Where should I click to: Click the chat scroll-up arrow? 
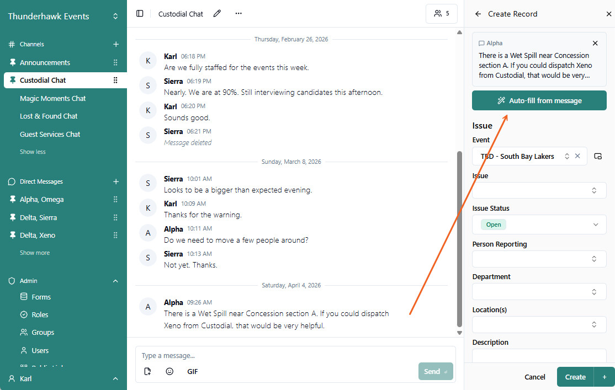tap(459, 33)
